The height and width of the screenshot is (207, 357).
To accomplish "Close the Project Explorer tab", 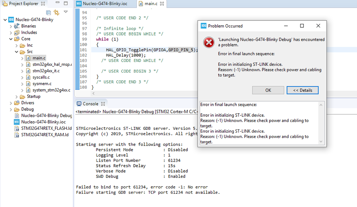I will click(43, 4).
